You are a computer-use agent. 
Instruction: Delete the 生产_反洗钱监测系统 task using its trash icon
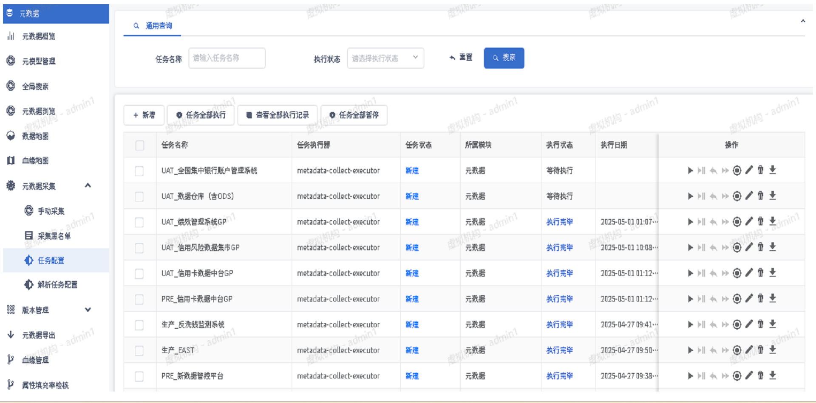tap(761, 324)
